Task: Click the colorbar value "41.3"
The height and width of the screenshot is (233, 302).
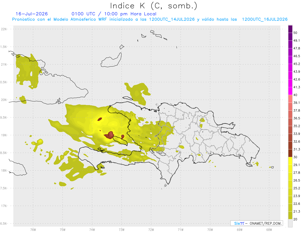Action: pyautogui.click(x=297, y=87)
